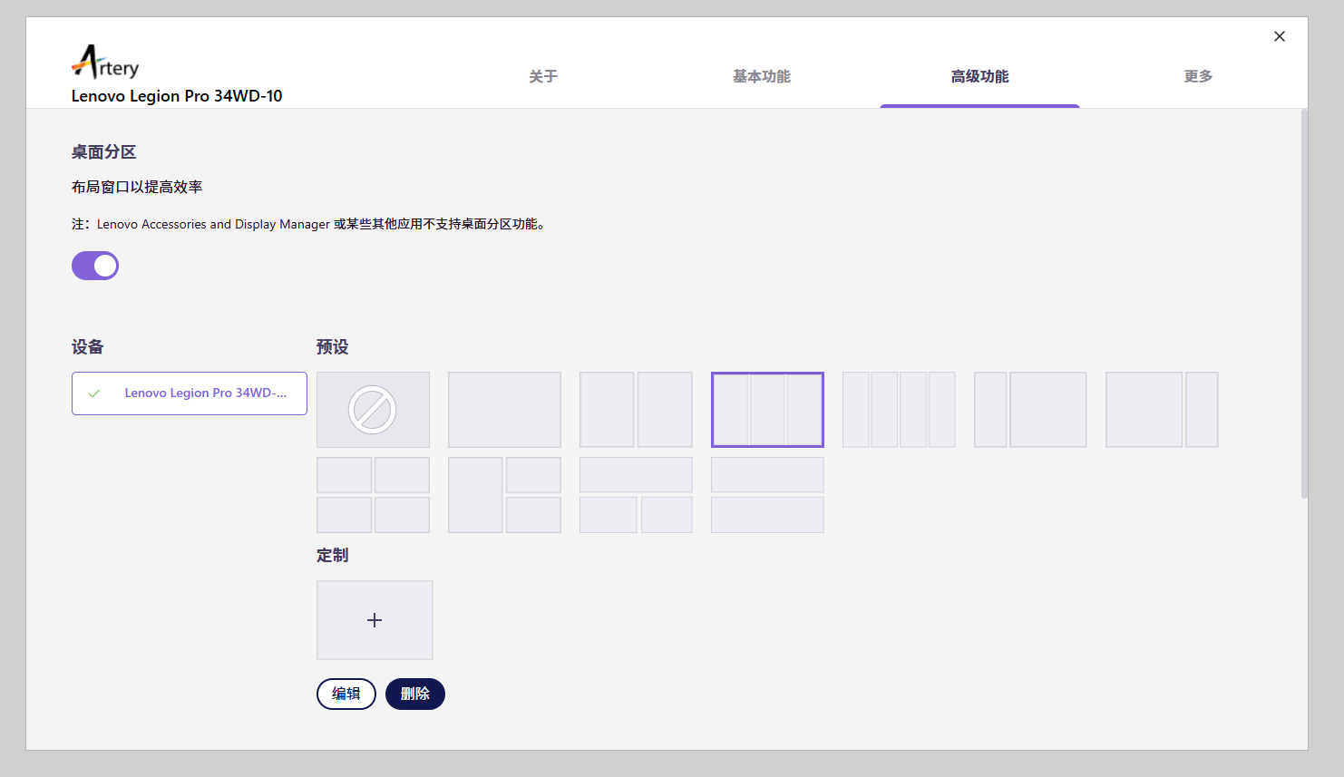The width and height of the screenshot is (1344, 777).
Task: Pick the wide-left narrow-right layout preset
Action: [x=1162, y=410]
